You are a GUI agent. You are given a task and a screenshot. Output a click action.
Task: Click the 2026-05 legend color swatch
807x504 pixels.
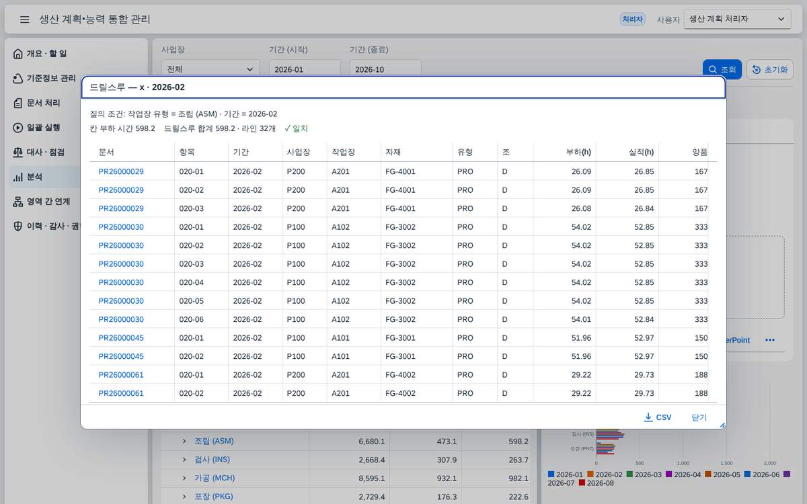[708, 474]
